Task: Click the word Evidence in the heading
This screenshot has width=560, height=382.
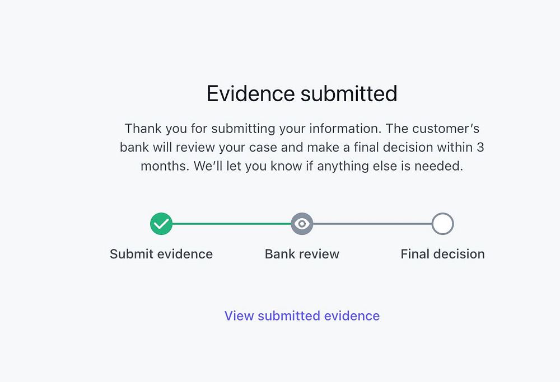Action: pyautogui.click(x=251, y=93)
